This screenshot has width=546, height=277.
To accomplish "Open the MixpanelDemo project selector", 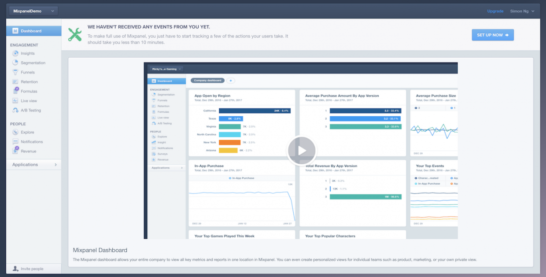I will click(33, 10).
